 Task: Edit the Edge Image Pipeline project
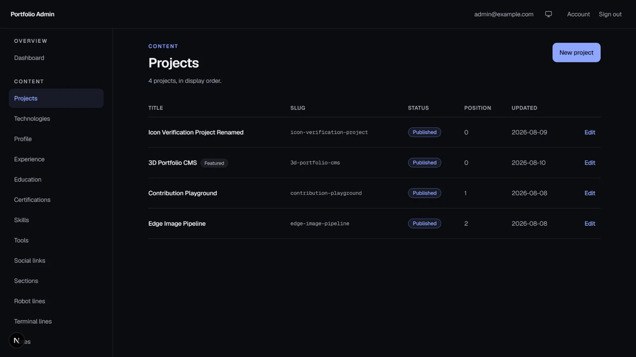[x=590, y=224]
